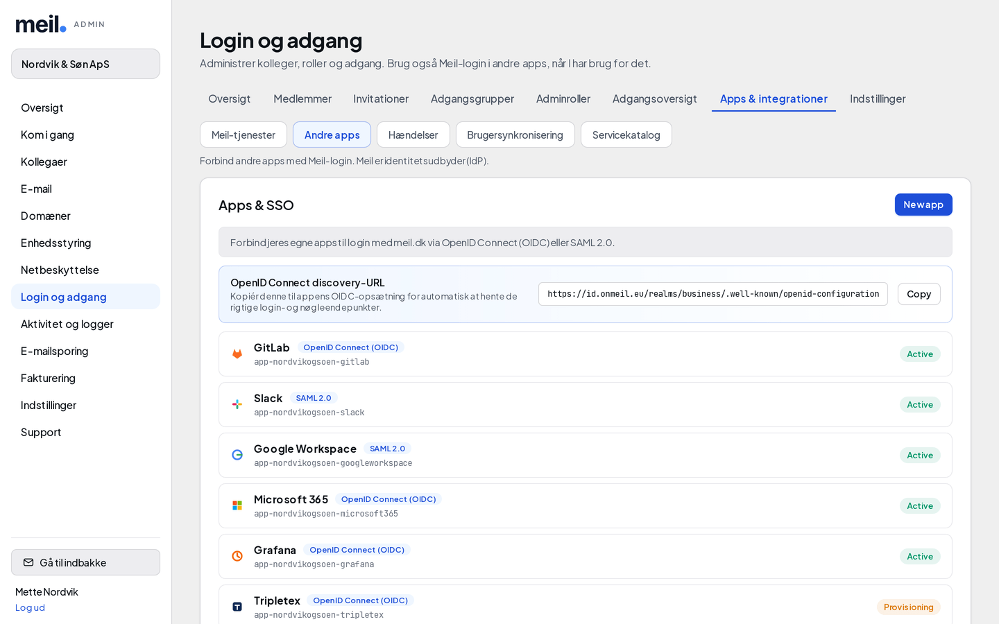999x624 pixels.
Task: Click the Provisioning status badge on Tripletex
Action: click(x=908, y=607)
